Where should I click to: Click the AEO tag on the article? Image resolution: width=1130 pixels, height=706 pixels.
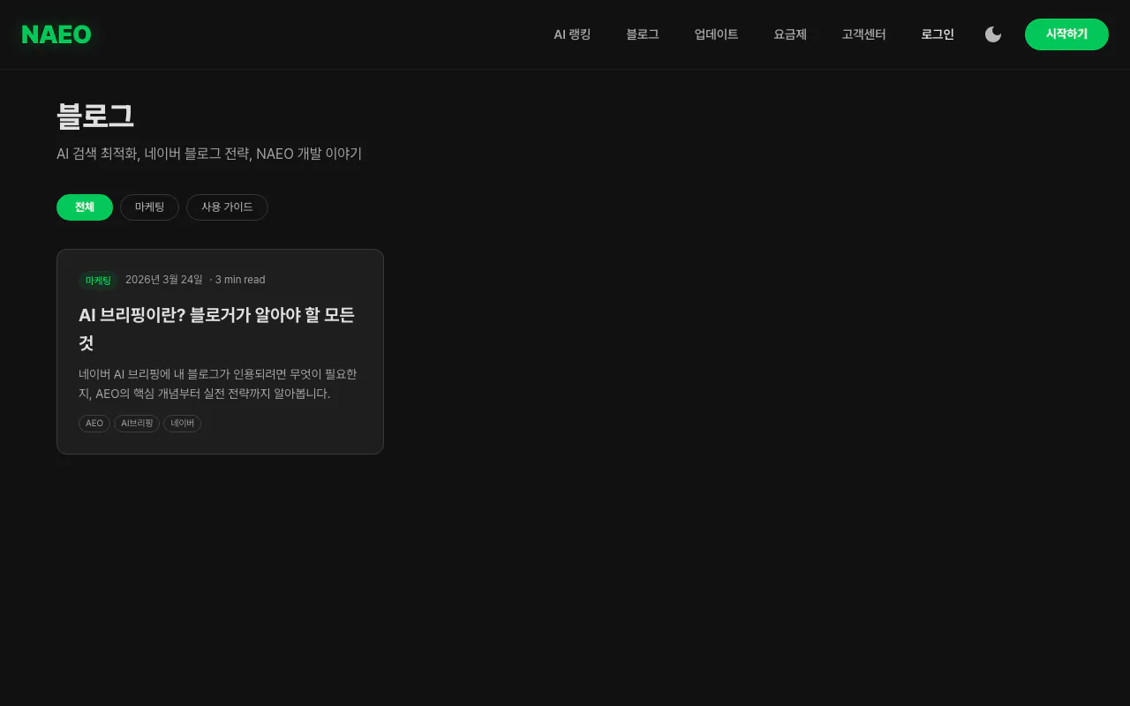[x=94, y=424]
